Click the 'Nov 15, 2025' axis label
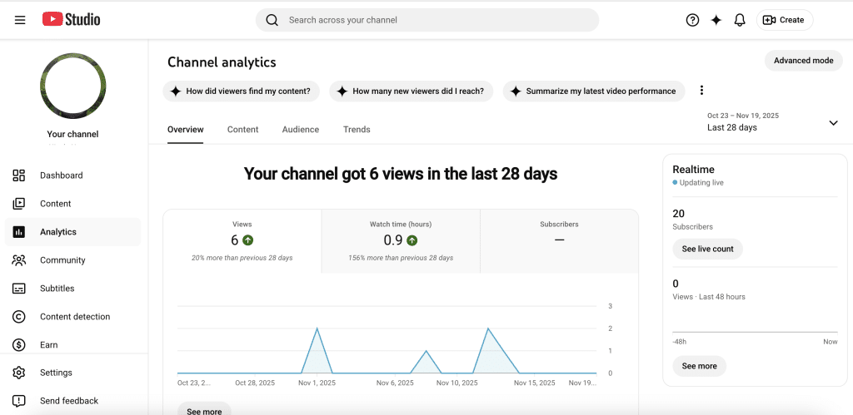The image size is (853, 415). [535, 383]
